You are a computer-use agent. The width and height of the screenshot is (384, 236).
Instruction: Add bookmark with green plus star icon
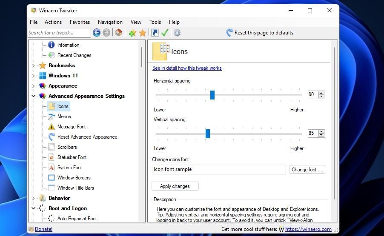132,33
